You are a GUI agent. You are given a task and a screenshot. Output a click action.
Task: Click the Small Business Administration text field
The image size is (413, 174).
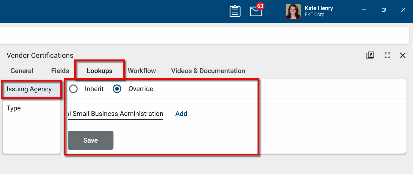click(x=115, y=114)
